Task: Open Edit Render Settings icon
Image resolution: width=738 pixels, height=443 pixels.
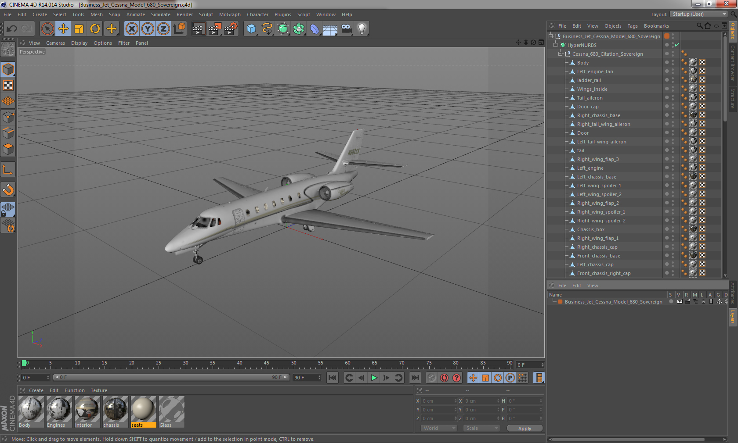Action: click(231, 29)
